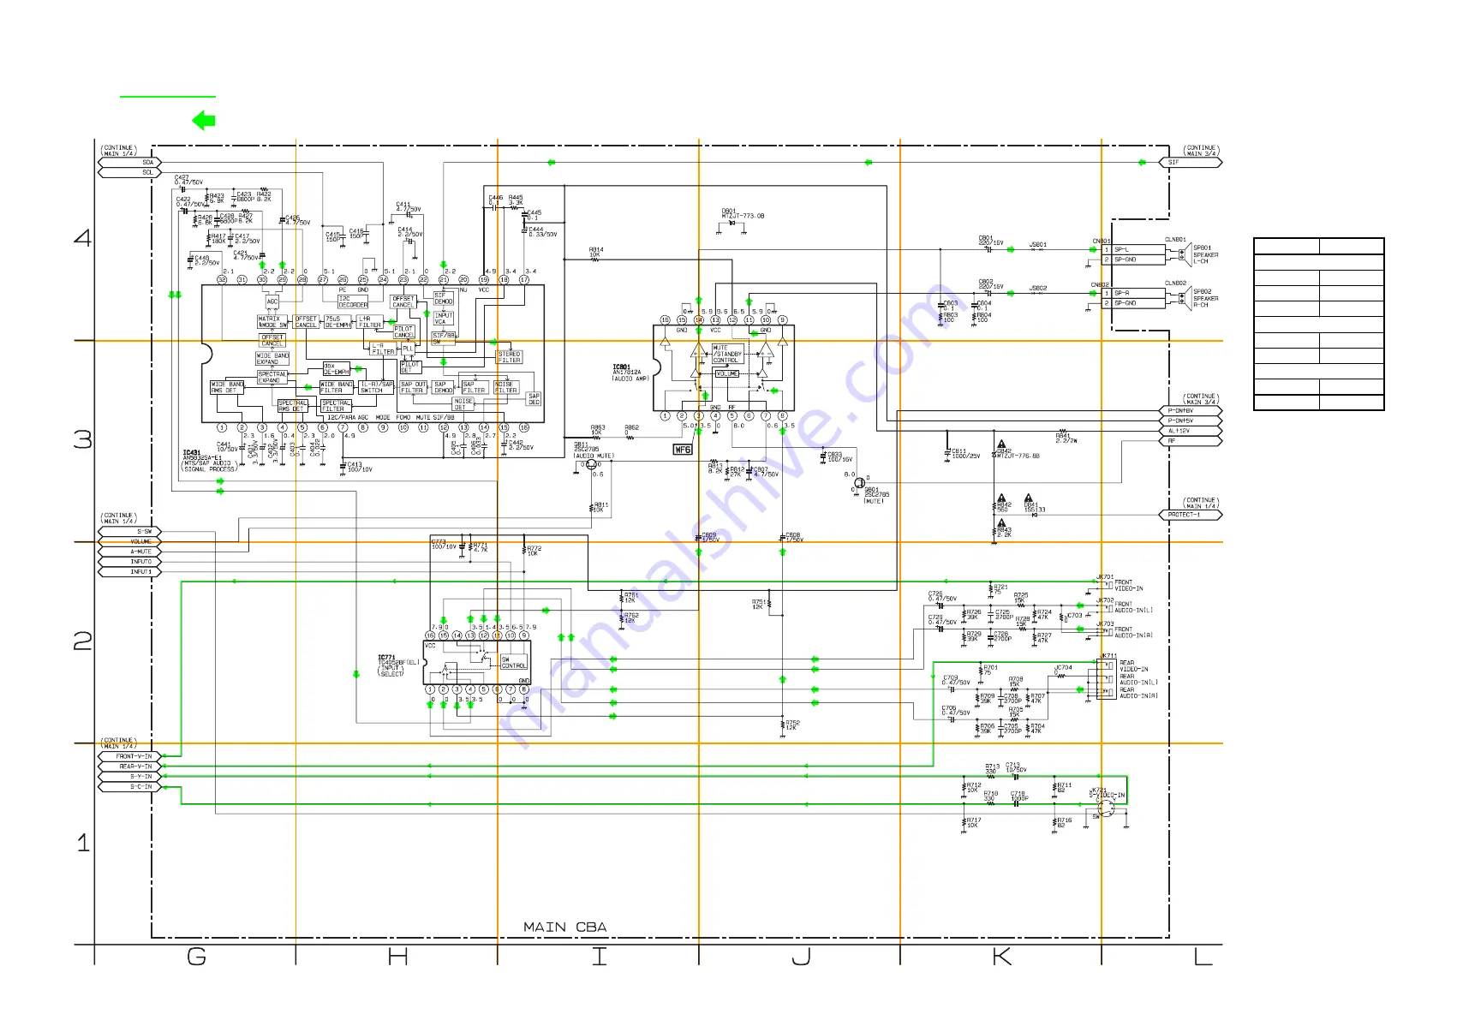Select the FRONT-V-IN connector tag

coord(130,756)
